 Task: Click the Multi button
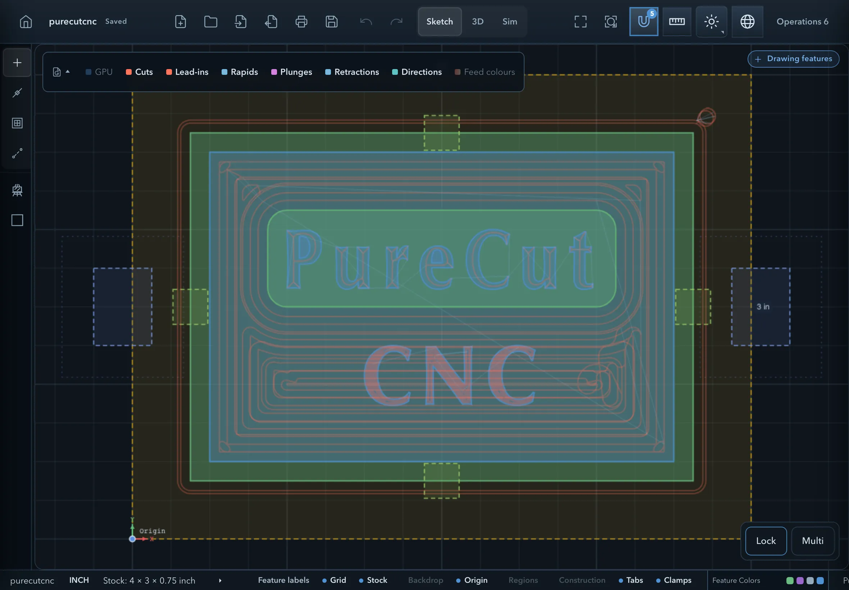(x=812, y=541)
